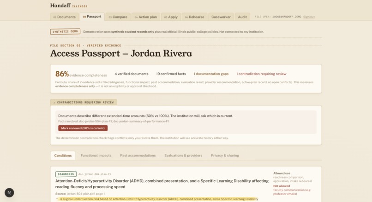Open the Rehearse tab
Viewport: 372px width, 202px height.
[x=195, y=17]
